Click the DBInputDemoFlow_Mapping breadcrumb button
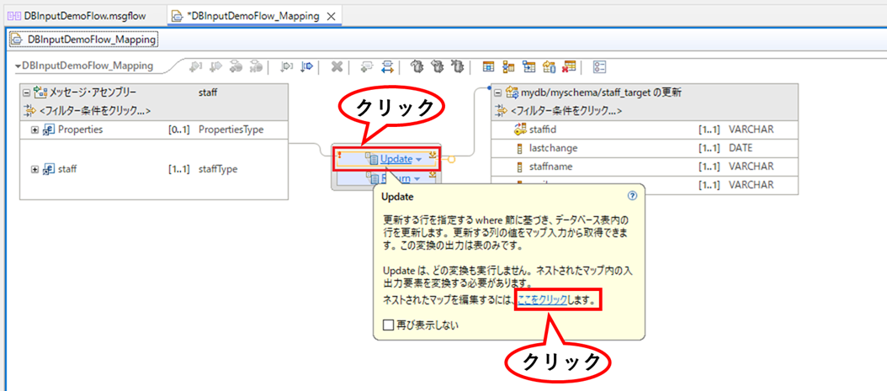Screen dimensions: 887x391 tap(83, 39)
